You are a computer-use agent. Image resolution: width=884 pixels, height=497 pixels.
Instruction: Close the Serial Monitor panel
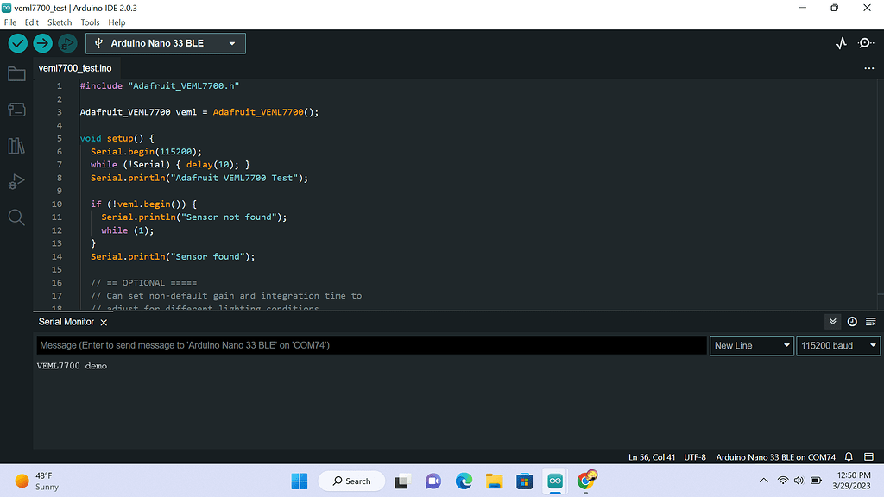pyautogui.click(x=103, y=321)
